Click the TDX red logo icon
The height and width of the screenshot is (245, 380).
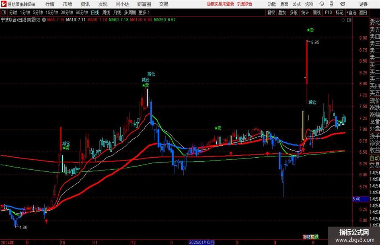[x=4, y=4]
